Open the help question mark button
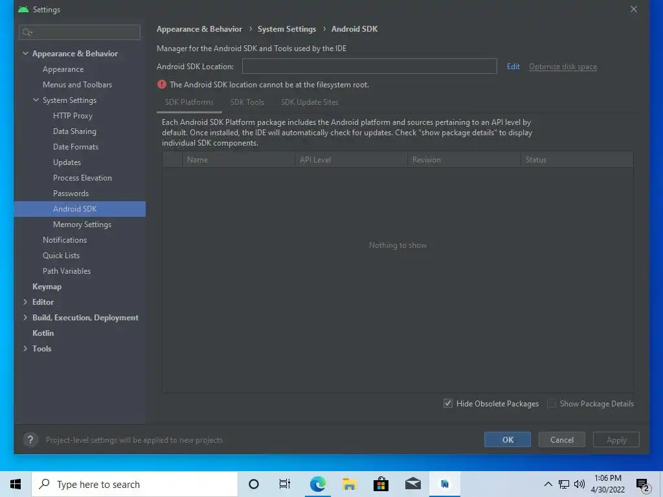 coord(30,440)
